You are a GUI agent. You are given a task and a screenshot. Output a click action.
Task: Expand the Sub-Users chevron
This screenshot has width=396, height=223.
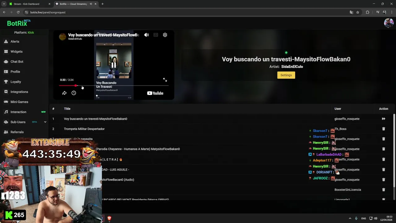[x=45, y=122]
